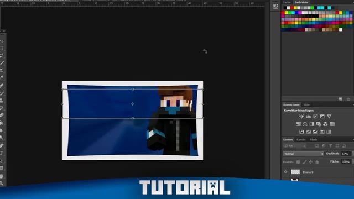Hide the Ebene 0 layer
Image resolution: width=354 pixels, height=199 pixels.
[x=285, y=172]
